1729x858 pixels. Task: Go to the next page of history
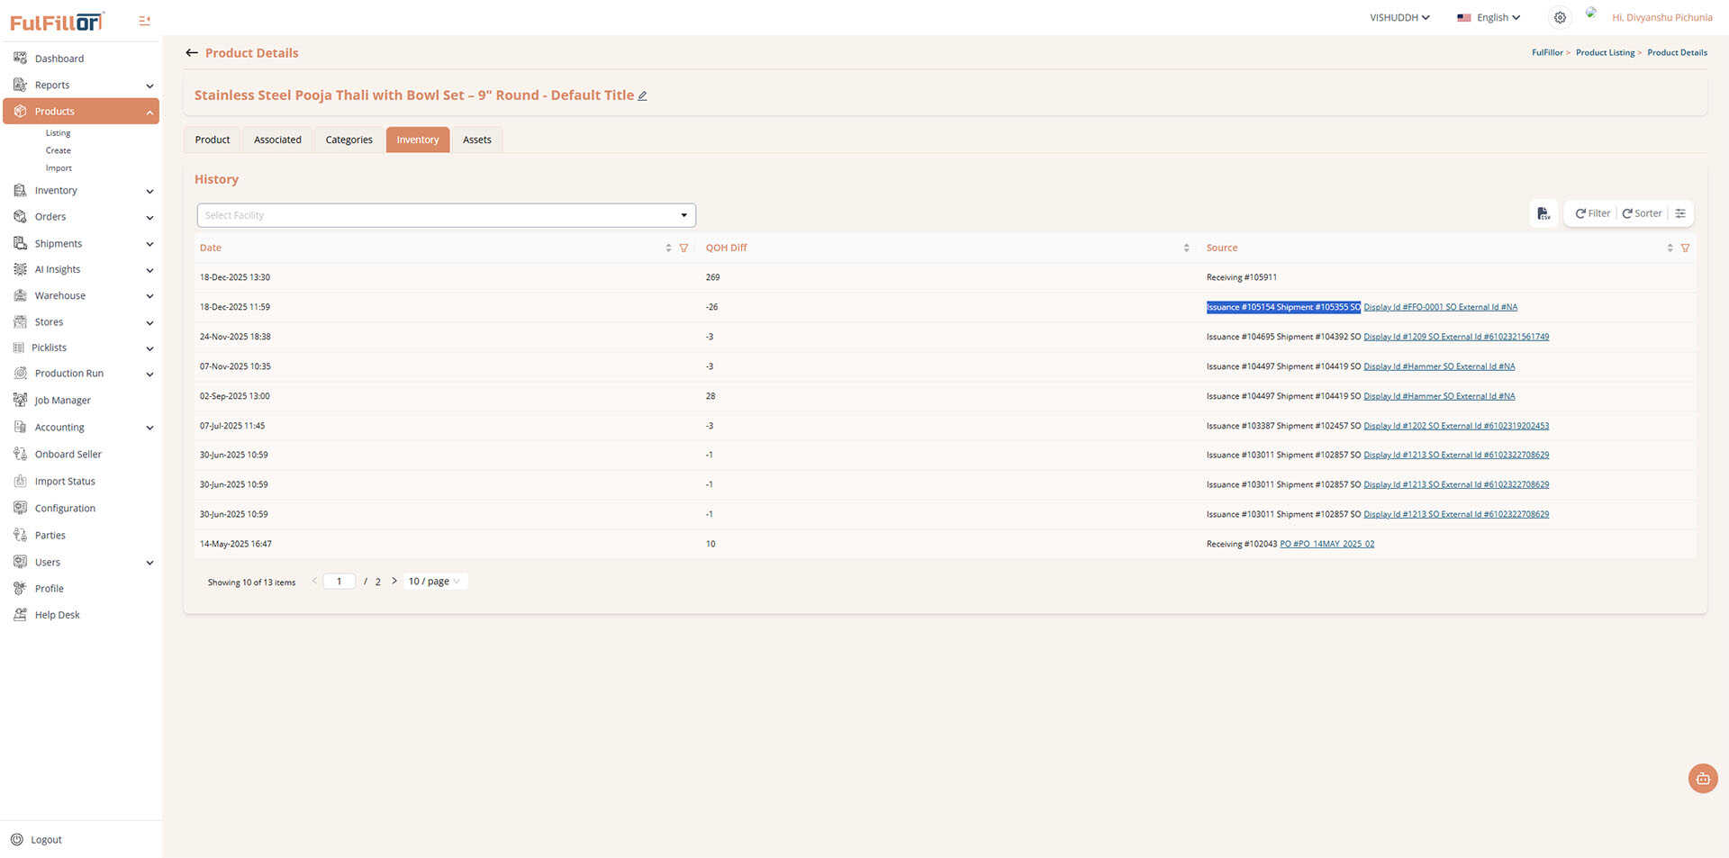tap(394, 581)
